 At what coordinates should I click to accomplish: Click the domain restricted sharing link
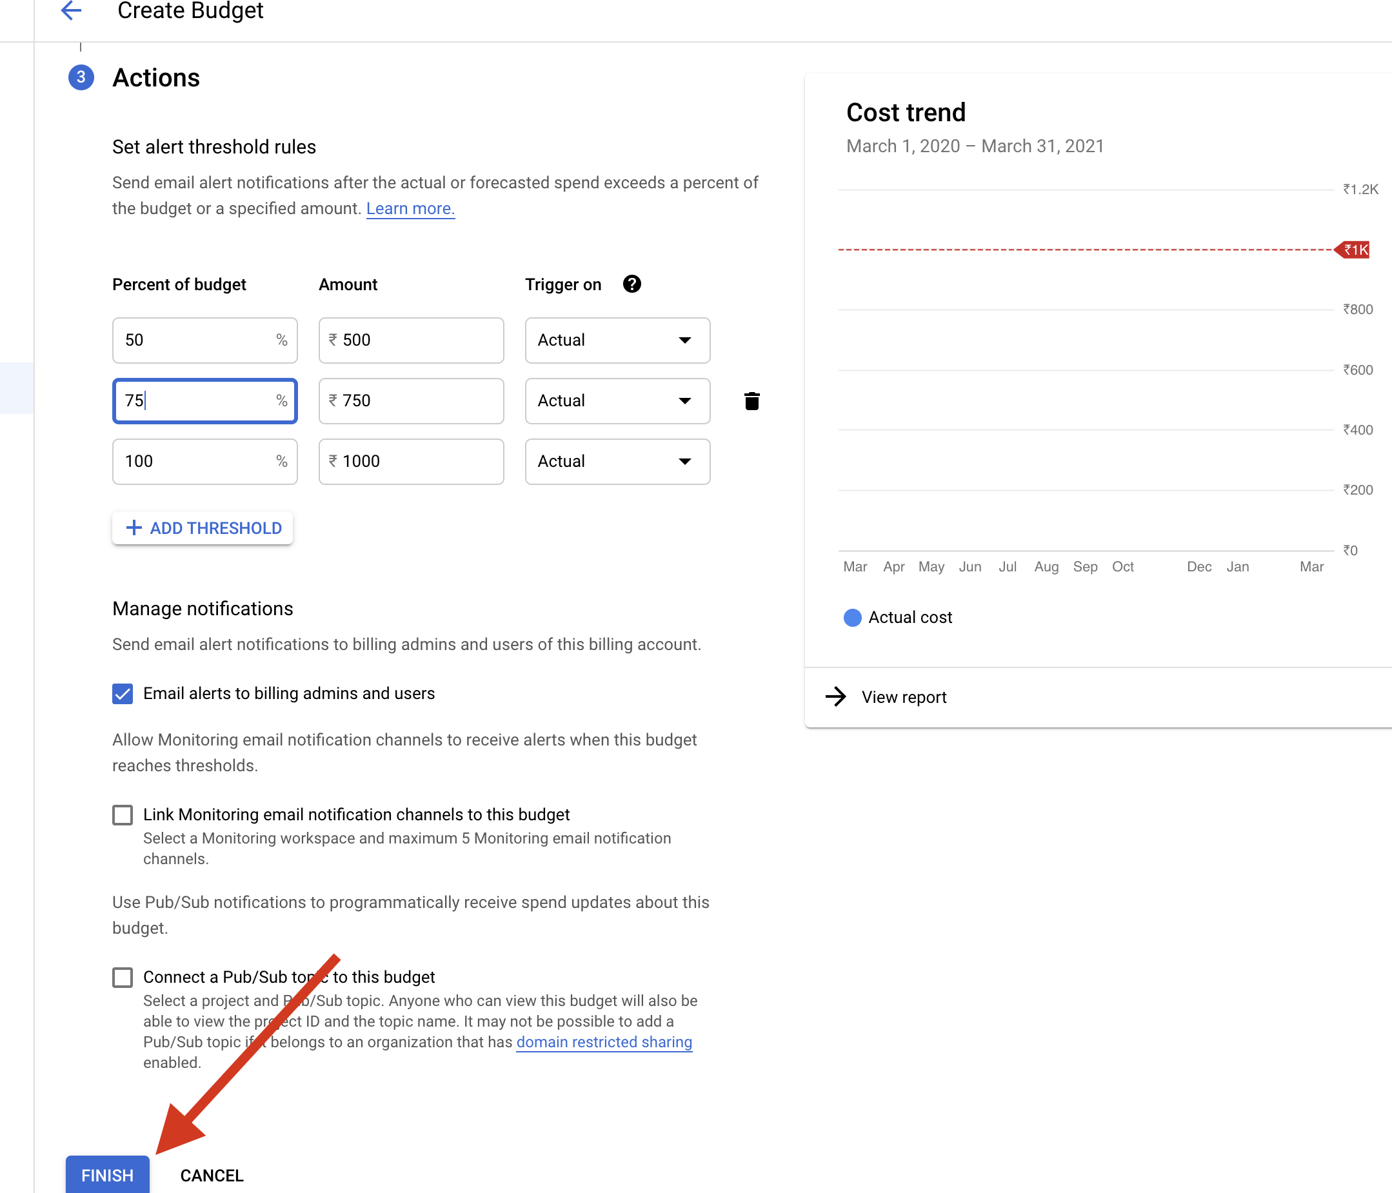(603, 1042)
